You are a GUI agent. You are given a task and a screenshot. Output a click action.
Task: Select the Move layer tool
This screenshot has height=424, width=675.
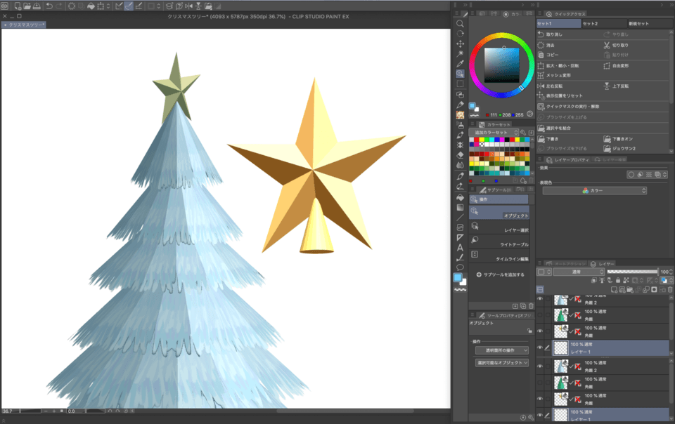pos(460,44)
